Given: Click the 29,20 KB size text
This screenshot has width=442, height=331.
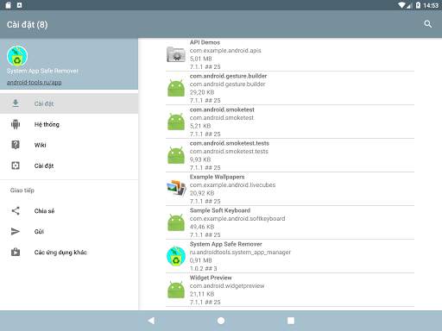Looking at the screenshot, I should tap(202, 92).
